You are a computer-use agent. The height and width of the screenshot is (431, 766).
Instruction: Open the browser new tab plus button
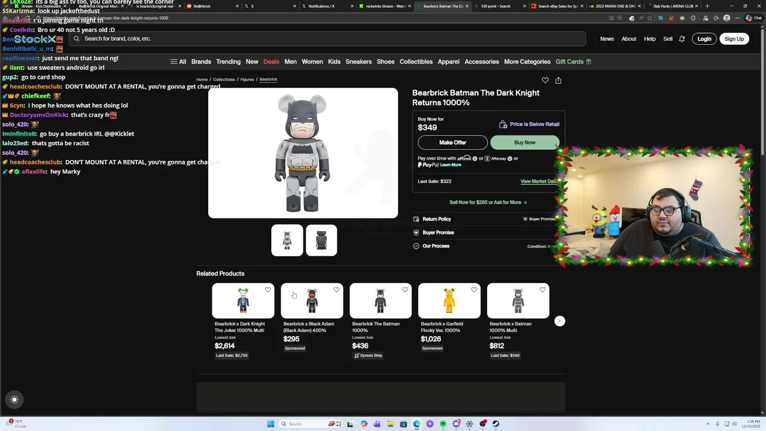707,6
